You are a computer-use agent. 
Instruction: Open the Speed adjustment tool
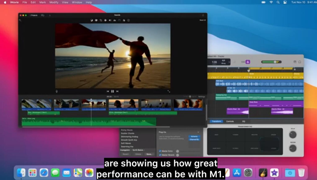point(119,20)
